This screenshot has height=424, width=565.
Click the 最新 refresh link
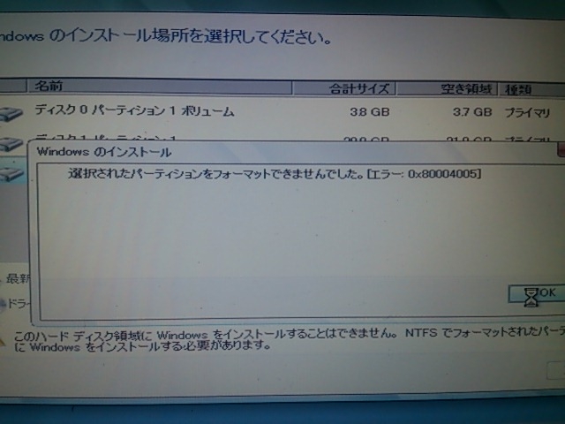18,278
